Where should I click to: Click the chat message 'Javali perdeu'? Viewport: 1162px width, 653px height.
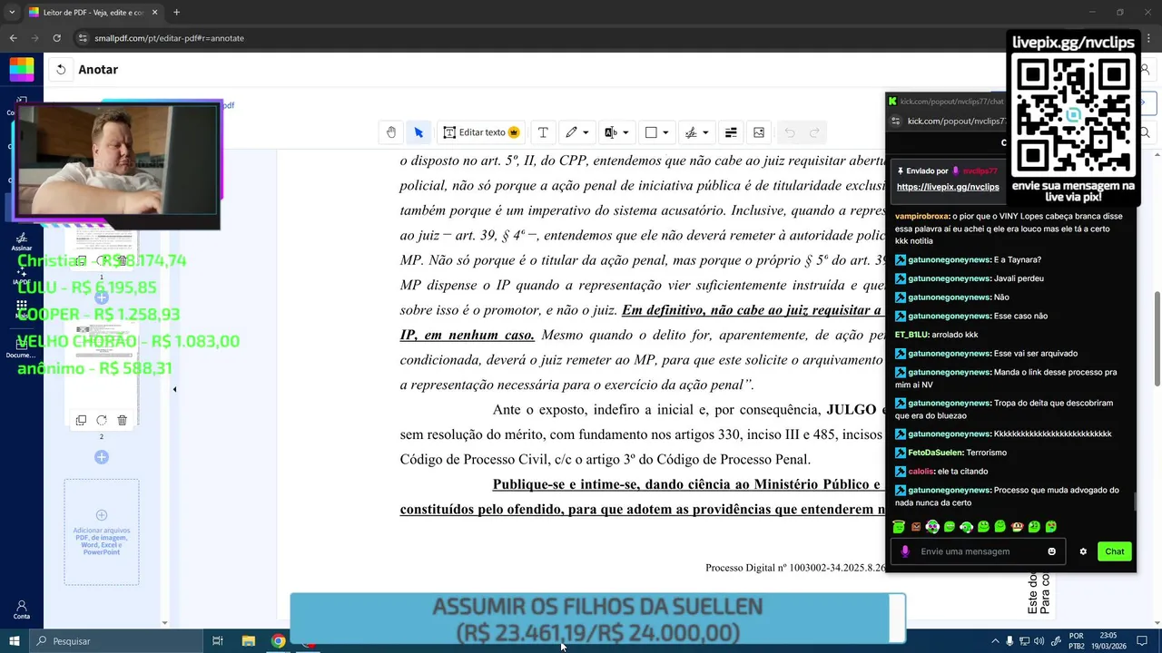(x=1019, y=278)
